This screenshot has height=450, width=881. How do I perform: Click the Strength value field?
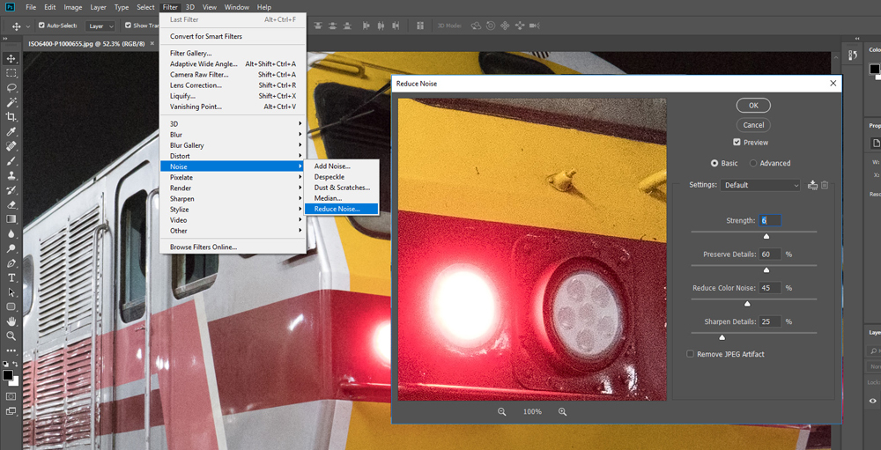[x=770, y=221]
